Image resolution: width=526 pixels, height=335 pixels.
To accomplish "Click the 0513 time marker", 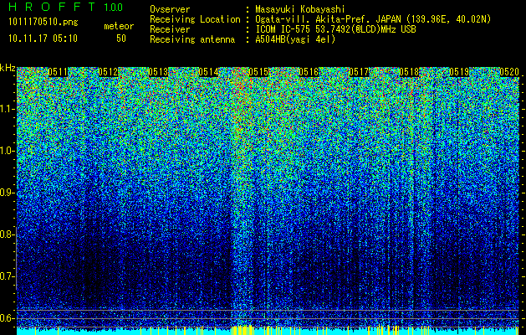I will point(158,72).
